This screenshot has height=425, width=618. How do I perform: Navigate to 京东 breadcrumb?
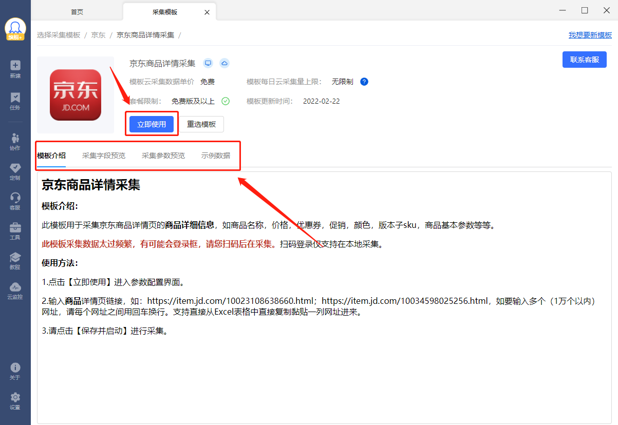point(98,35)
